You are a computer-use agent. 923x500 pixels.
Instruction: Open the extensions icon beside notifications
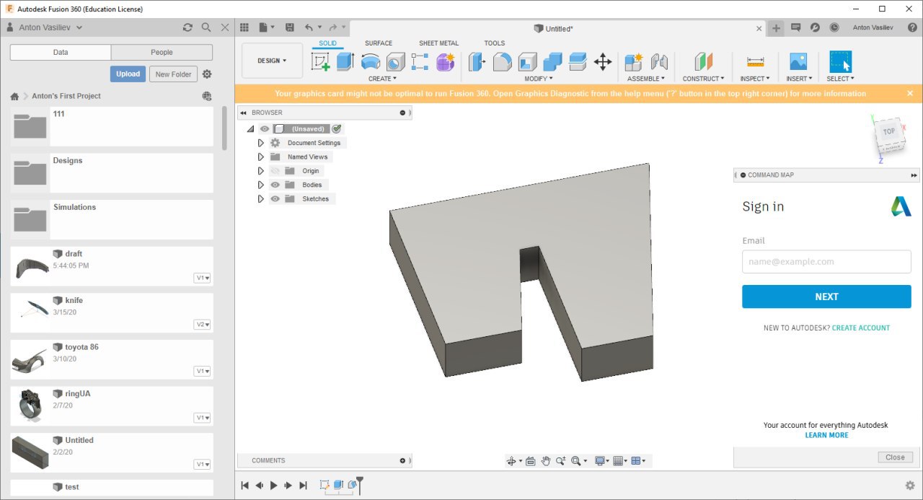click(815, 27)
